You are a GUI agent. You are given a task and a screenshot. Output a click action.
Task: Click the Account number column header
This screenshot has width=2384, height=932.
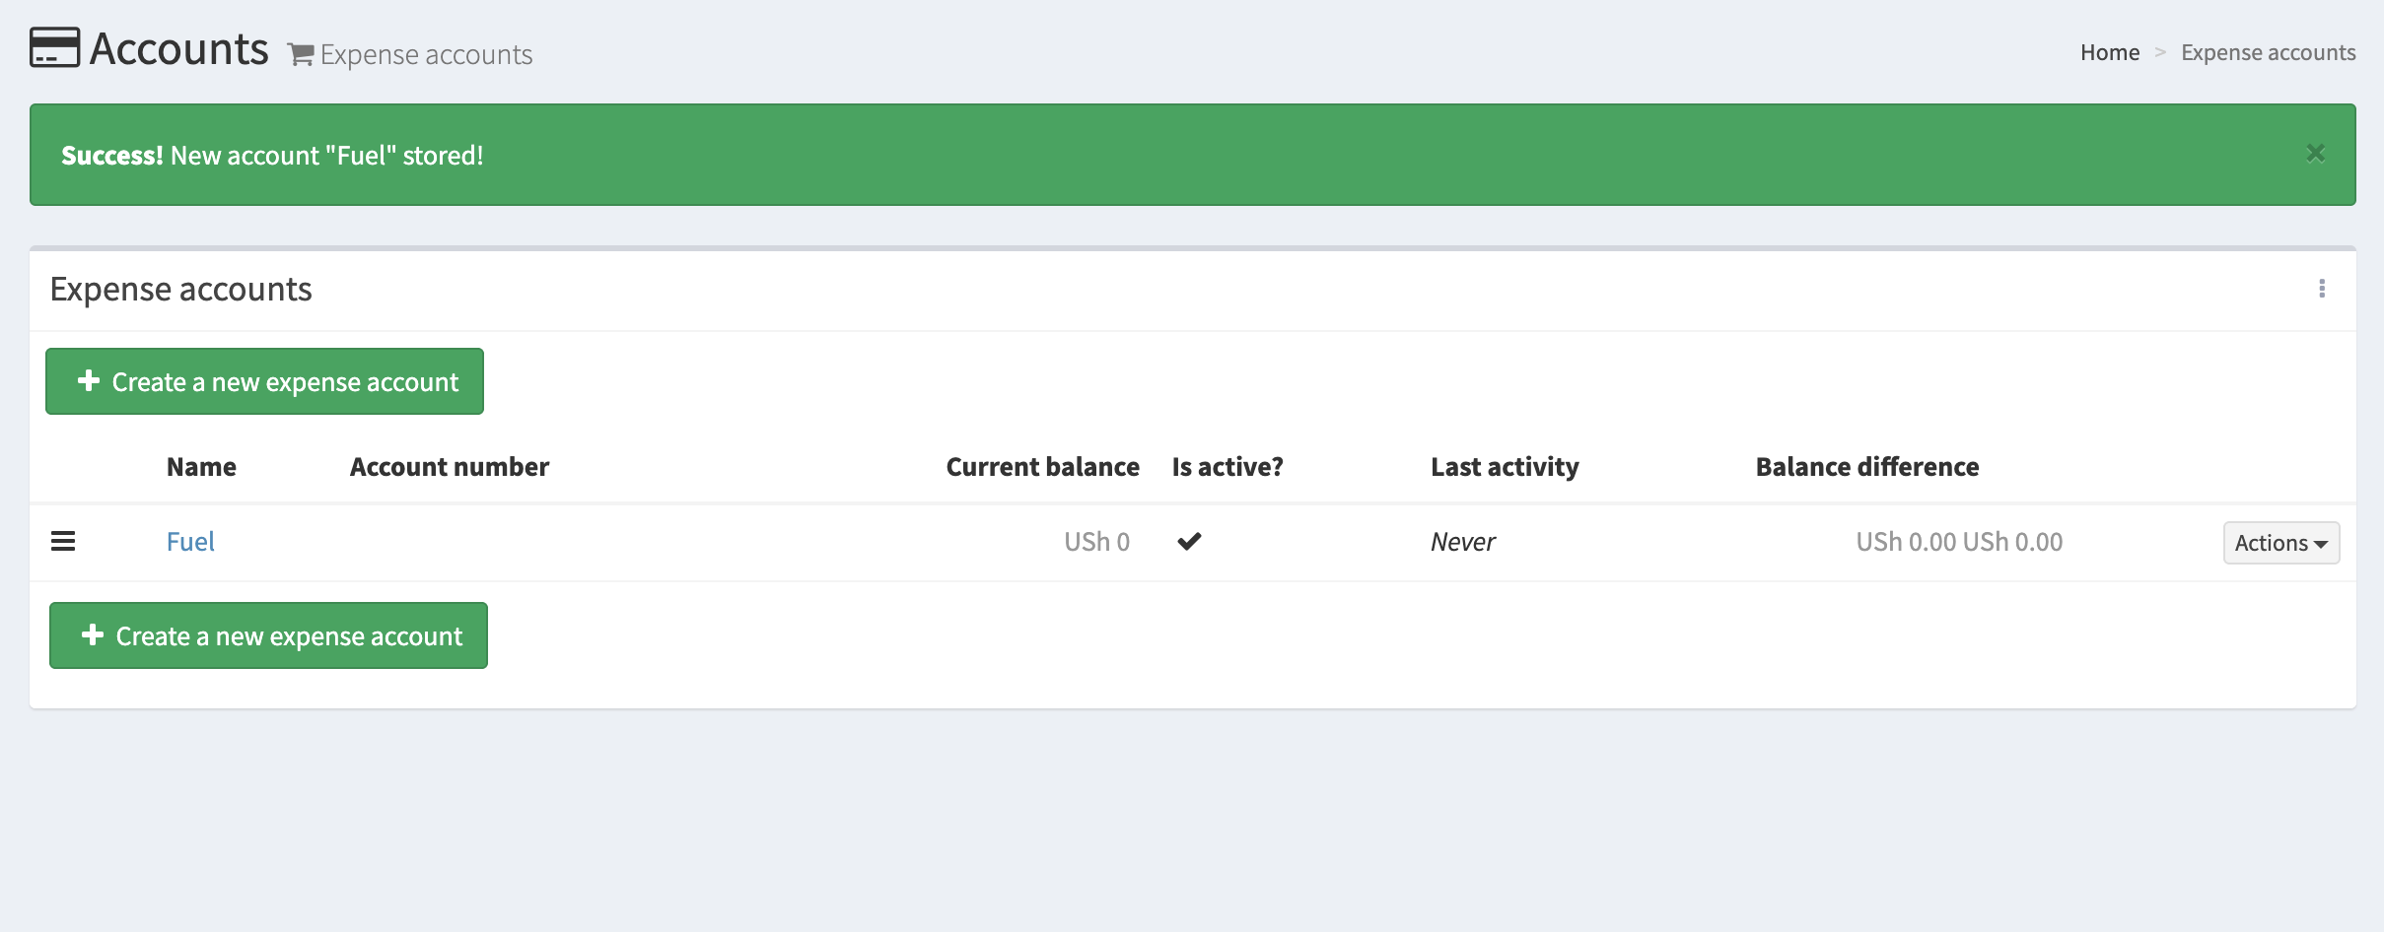[x=449, y=467]
